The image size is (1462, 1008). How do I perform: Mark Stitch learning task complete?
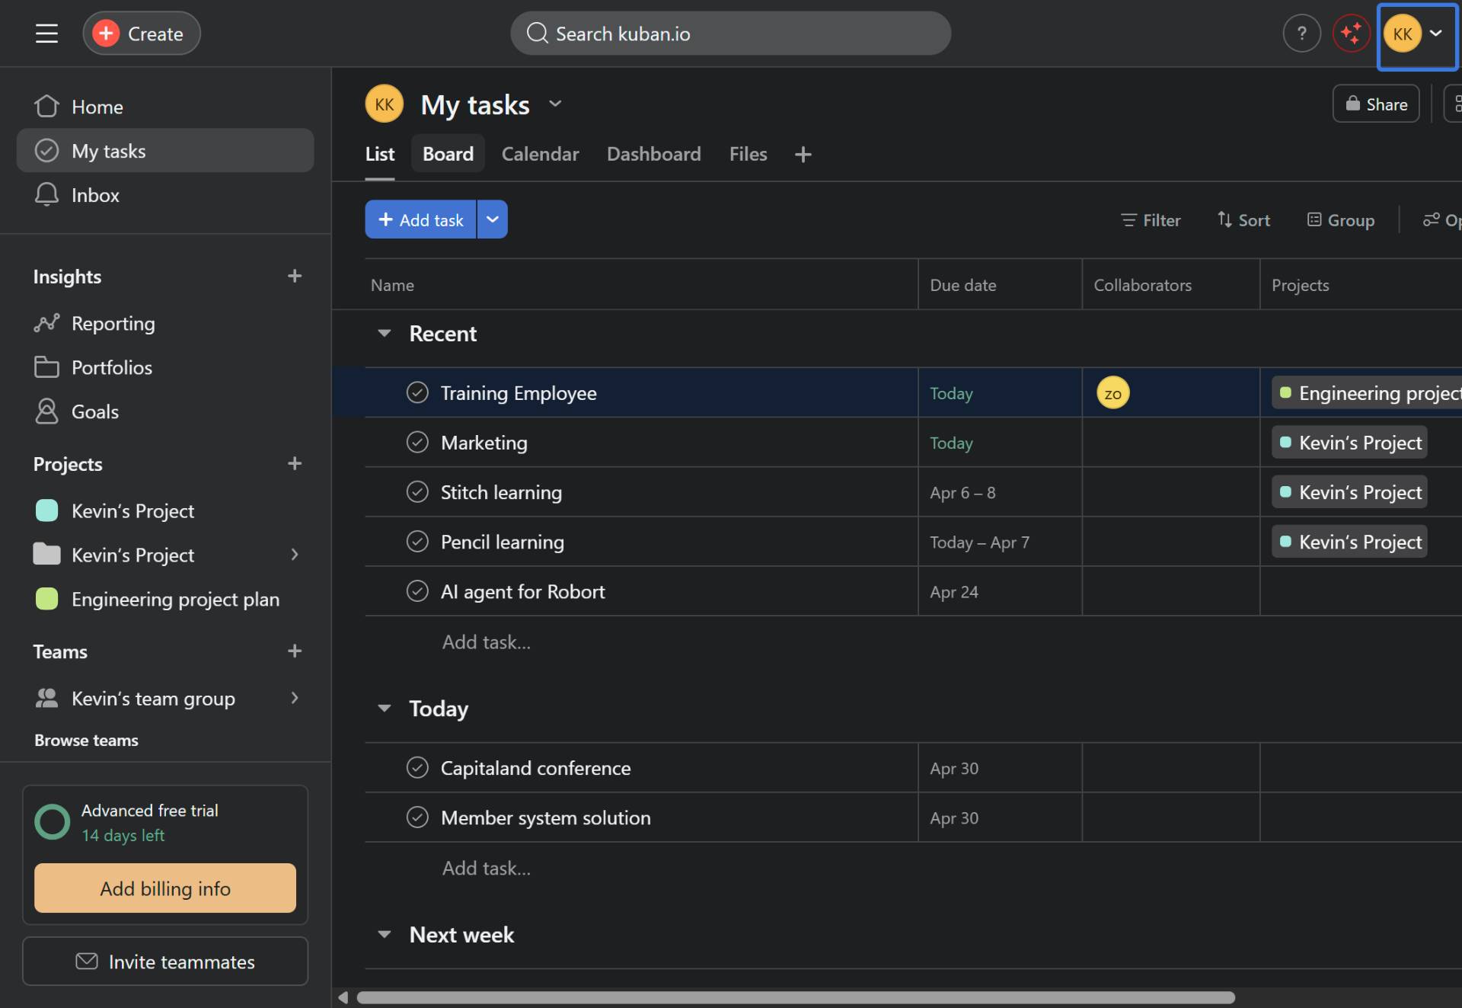pyautogui.click(x=417, y=491)
